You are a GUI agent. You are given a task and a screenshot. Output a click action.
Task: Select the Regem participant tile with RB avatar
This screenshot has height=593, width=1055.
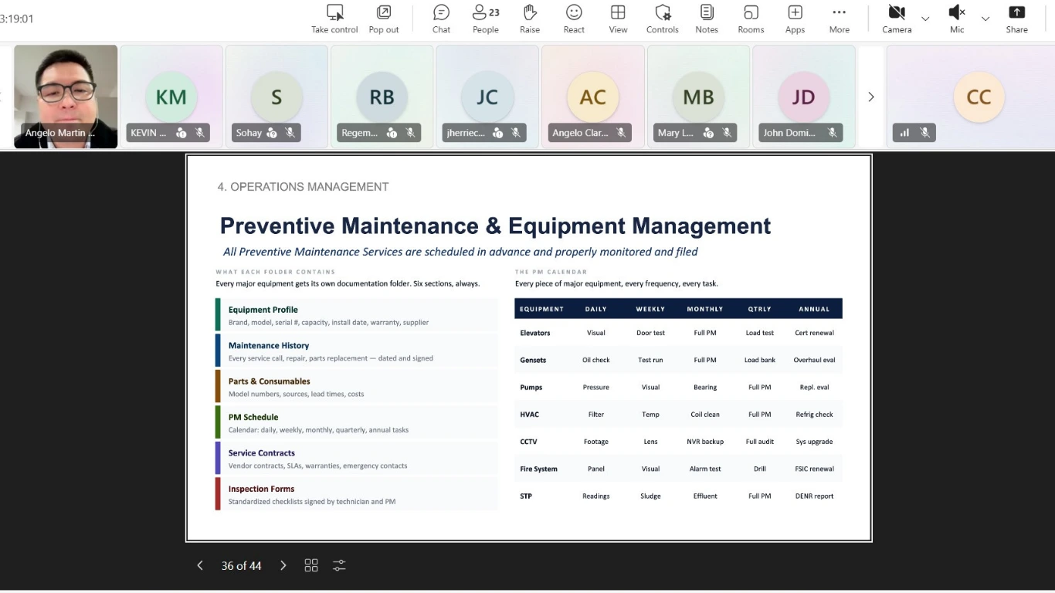pyautogui.click(x=382, y=97)
